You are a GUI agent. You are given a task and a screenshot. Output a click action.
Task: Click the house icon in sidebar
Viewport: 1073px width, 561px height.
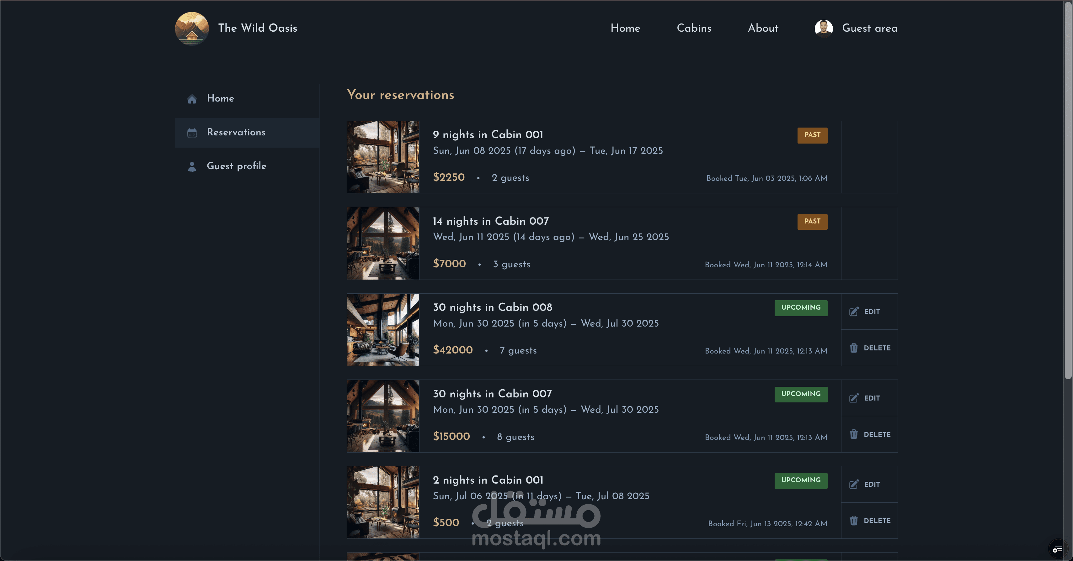pyautogui.click(x=192, y=99)
